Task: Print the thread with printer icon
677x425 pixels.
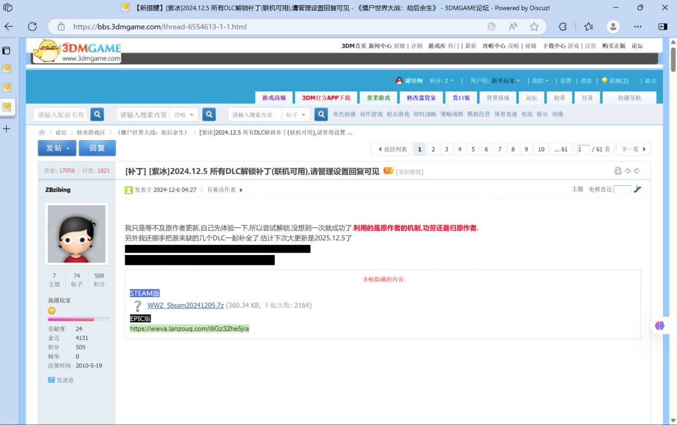Action: (x=618, y=171)
